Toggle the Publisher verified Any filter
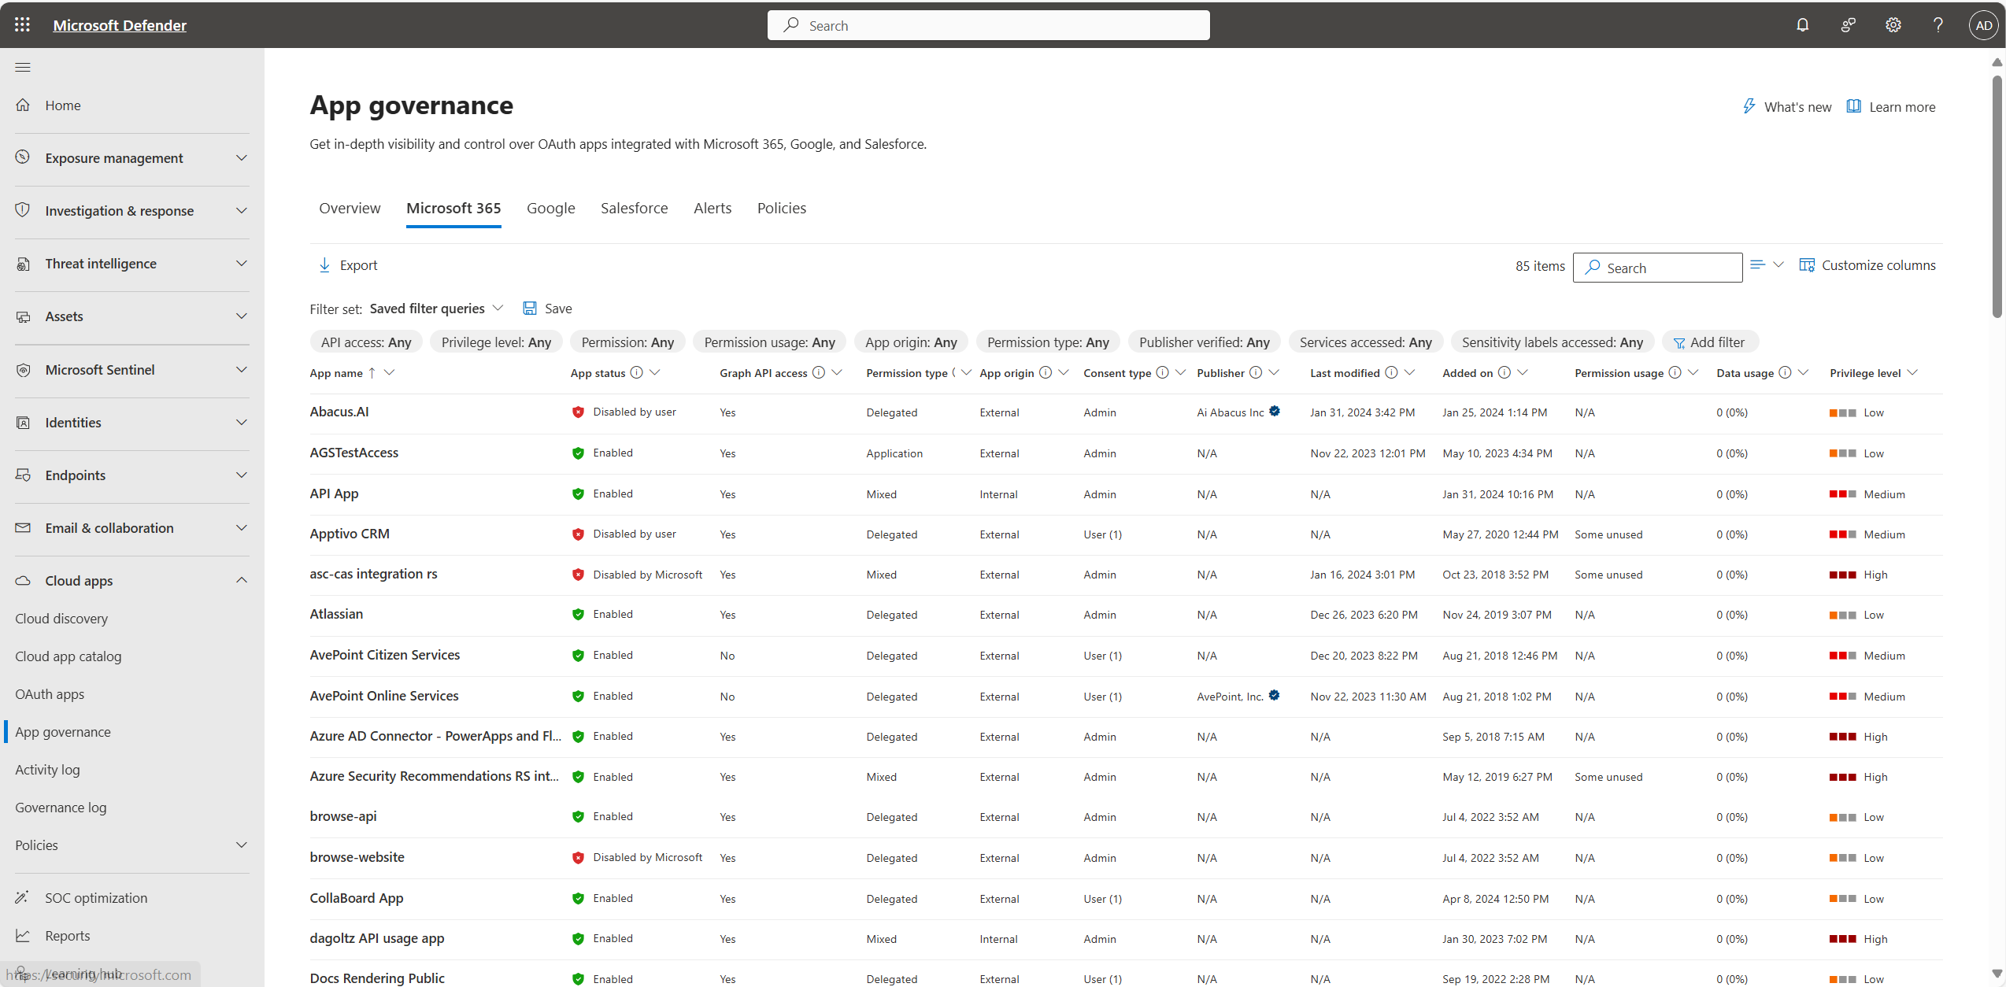2006x987 pixels. click(x=1203, y=342)
